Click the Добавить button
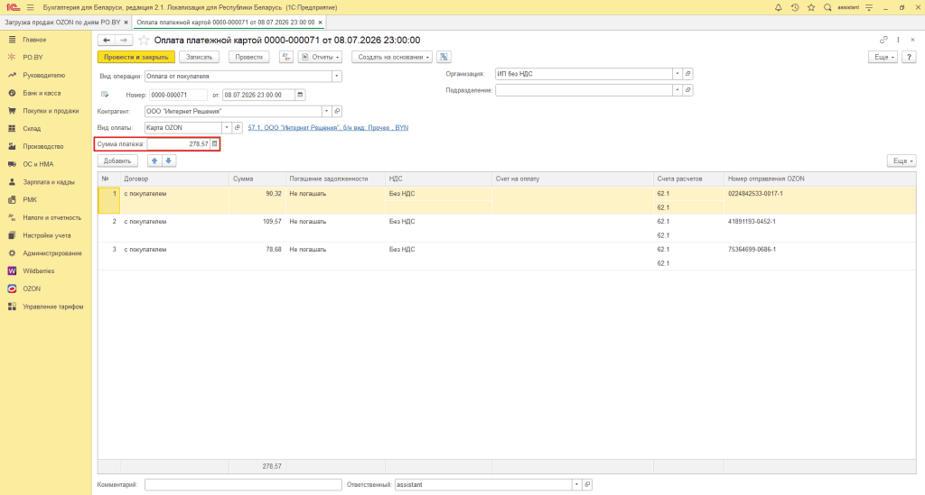Image resolution: width=925 pixels, height=495 pixels. [117, 160]
